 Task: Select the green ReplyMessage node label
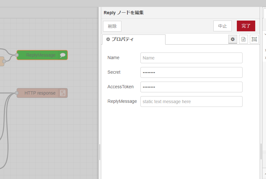point(41,55)
